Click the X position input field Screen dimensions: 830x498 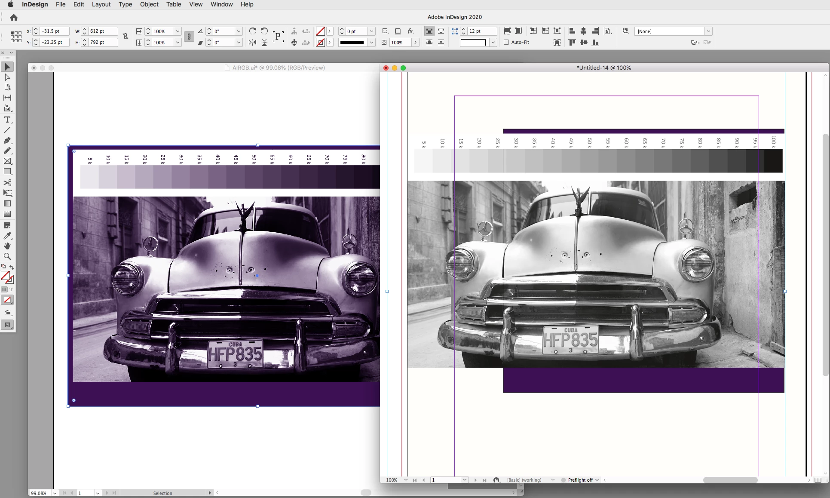pyautogui.click(x=54, y=31)
